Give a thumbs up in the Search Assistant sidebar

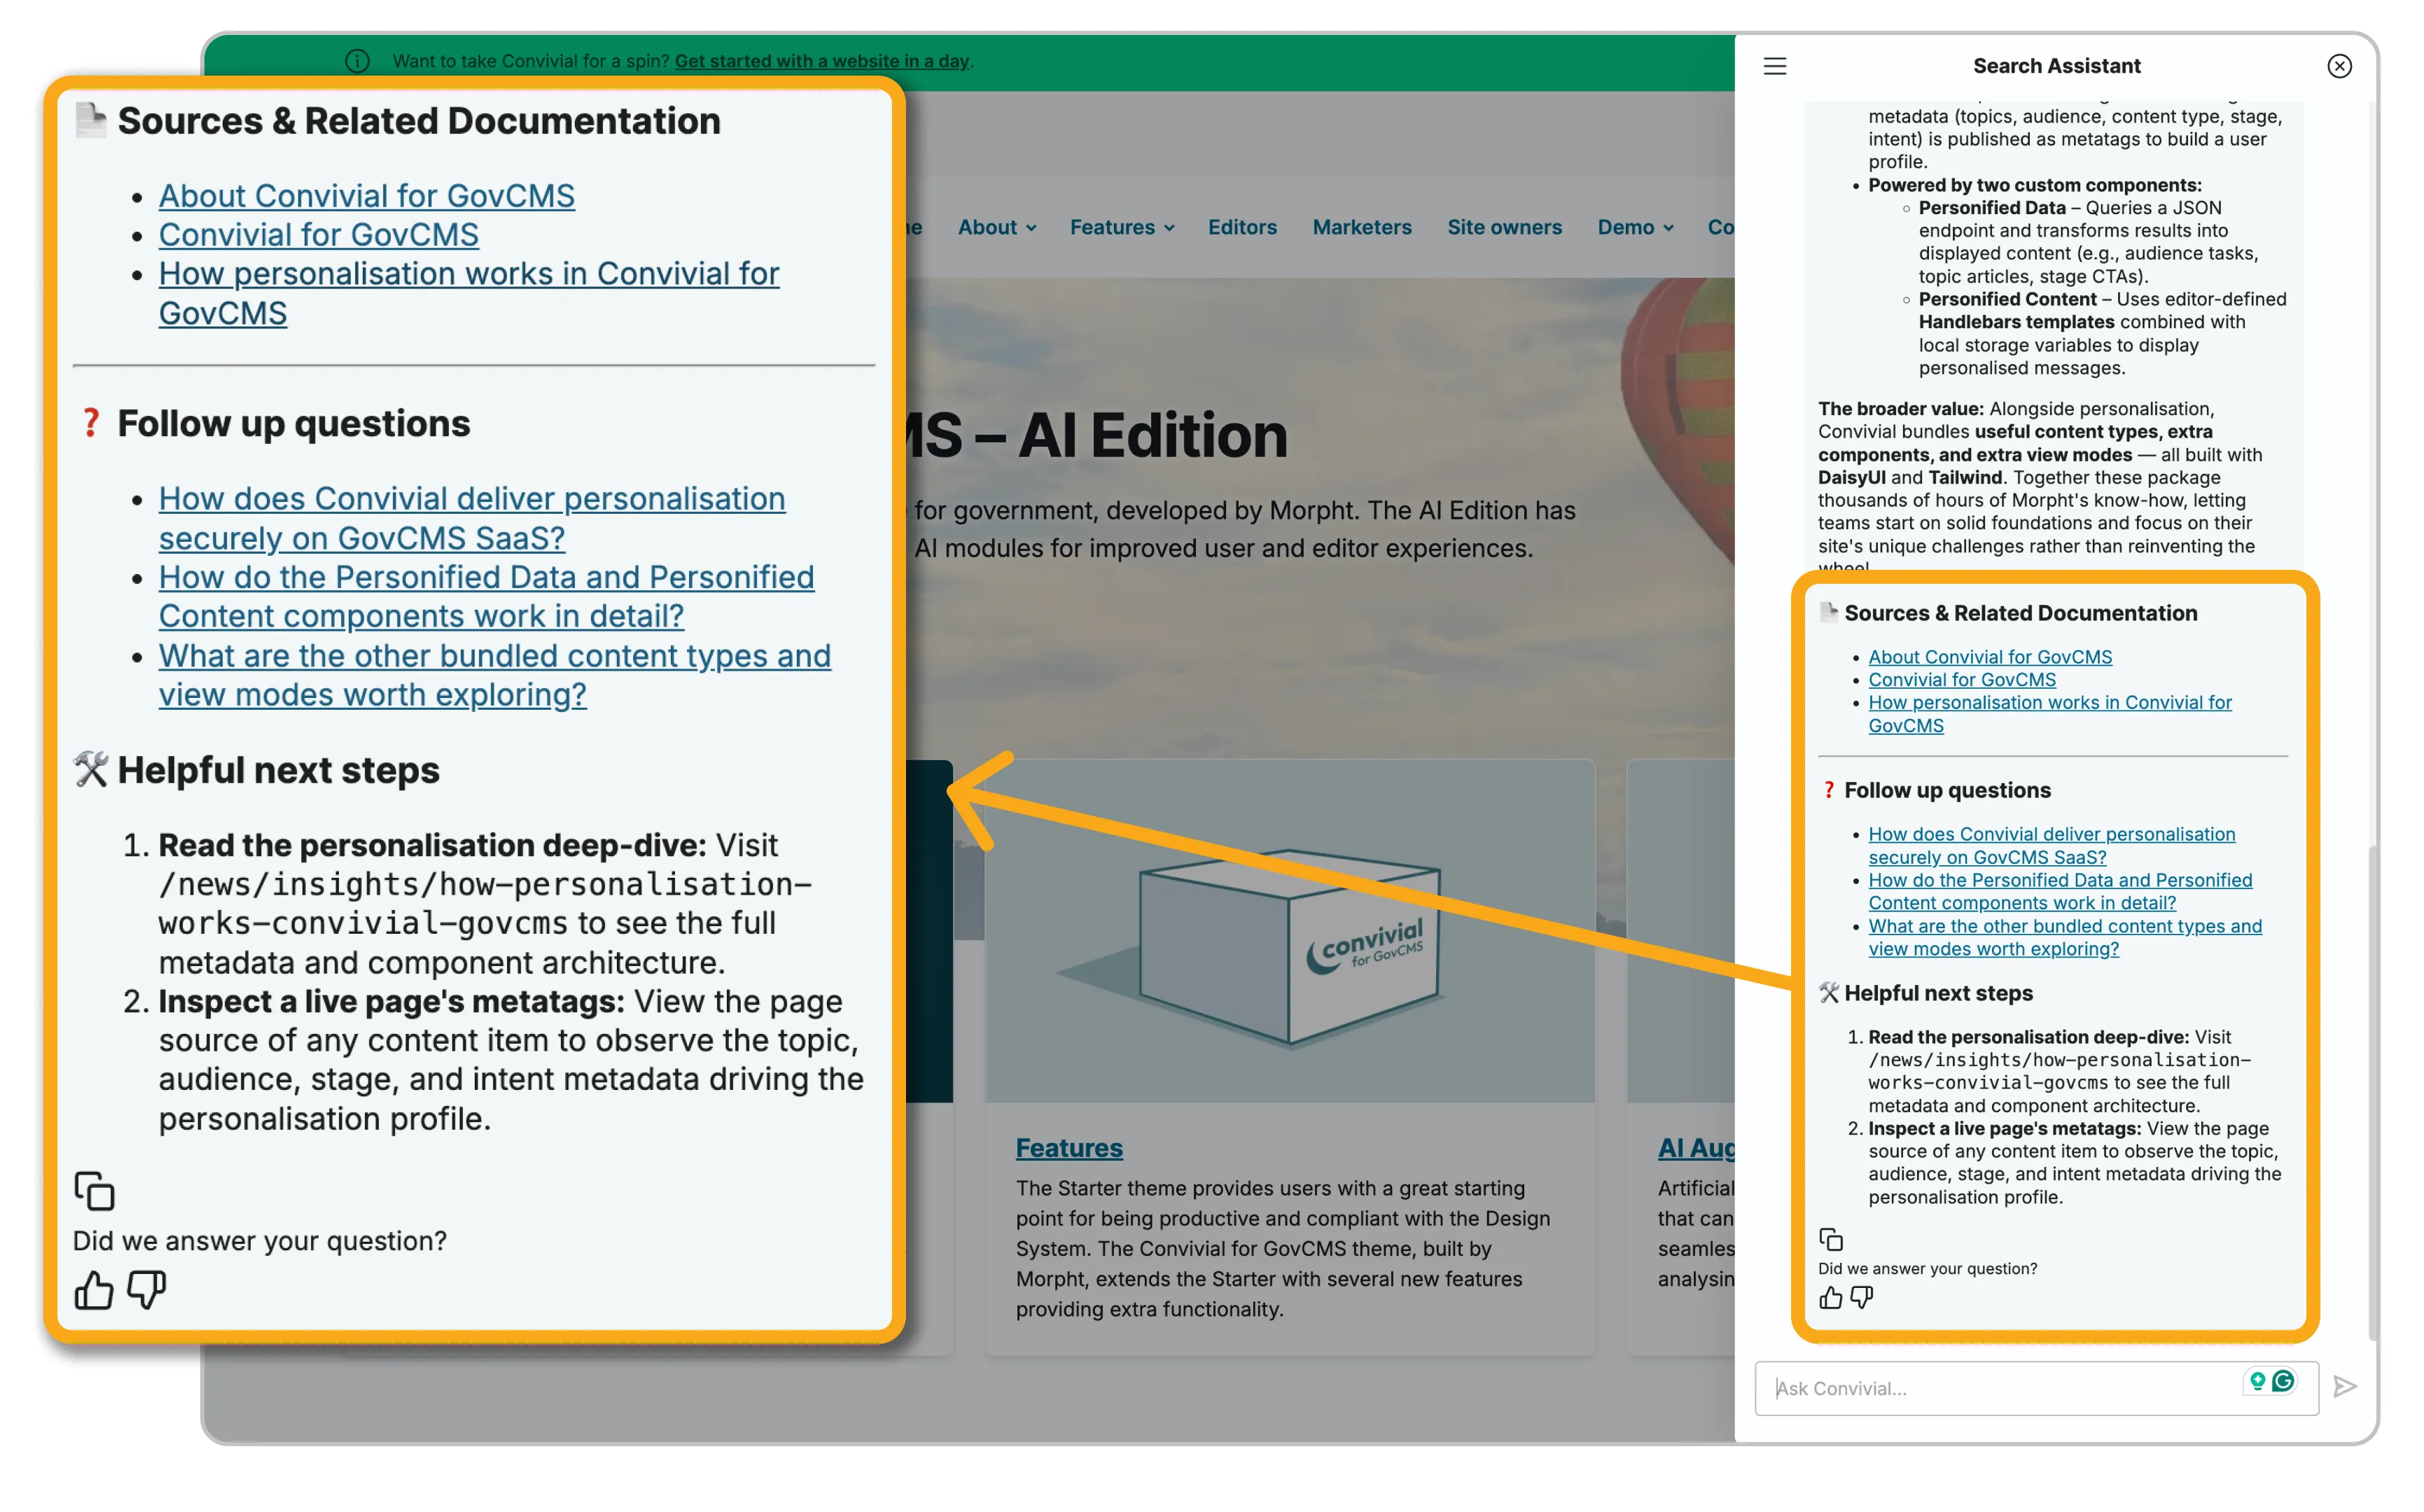[x=1830, y=1298]
